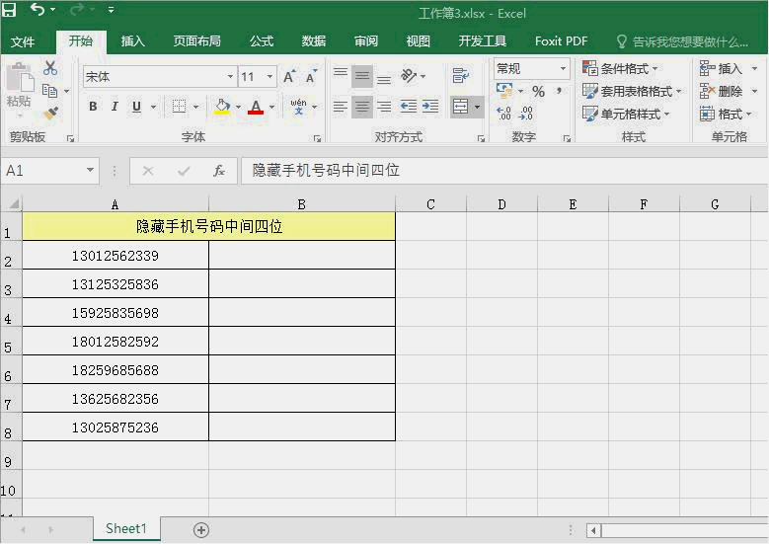Open the underline style dropdown arrow
This screenshot has width=769, height=544.
coord(153,107)
